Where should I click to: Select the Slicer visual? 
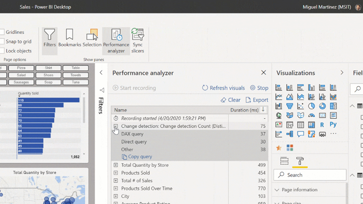pos(289,124)
